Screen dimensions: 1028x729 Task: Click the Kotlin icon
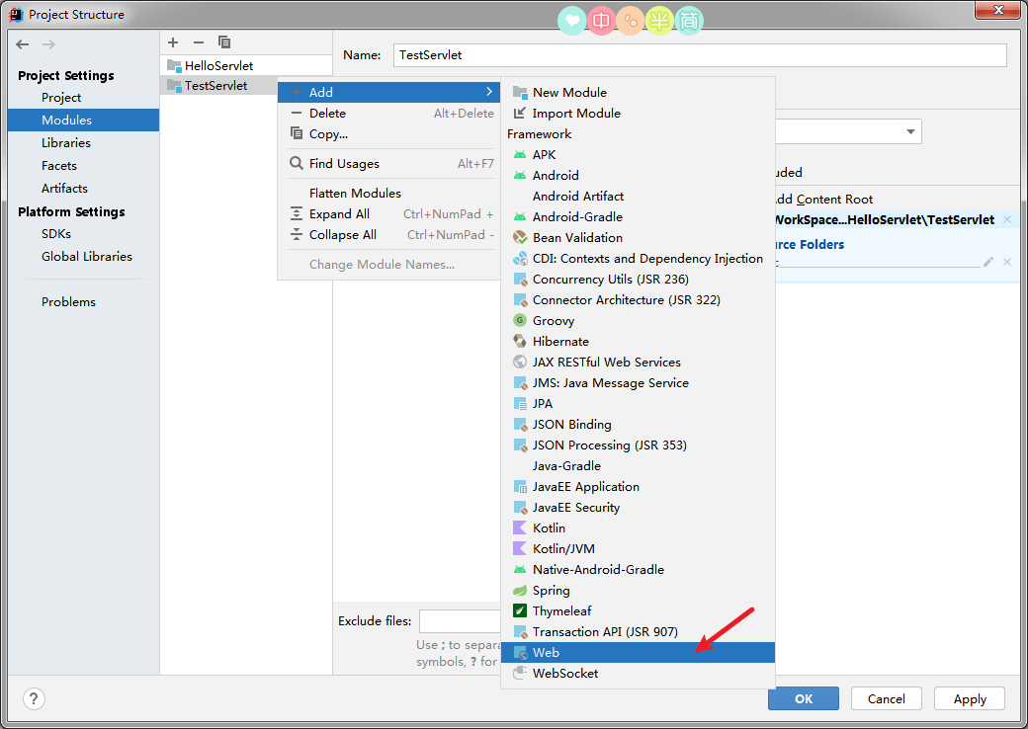click(520, 527)
